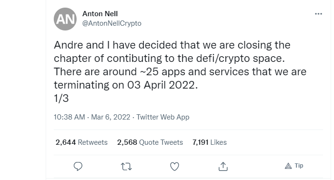The height and width of the screenshot is (180, 334).
Task: Open Anton Nell display name profile
Action: pos(100,14)
